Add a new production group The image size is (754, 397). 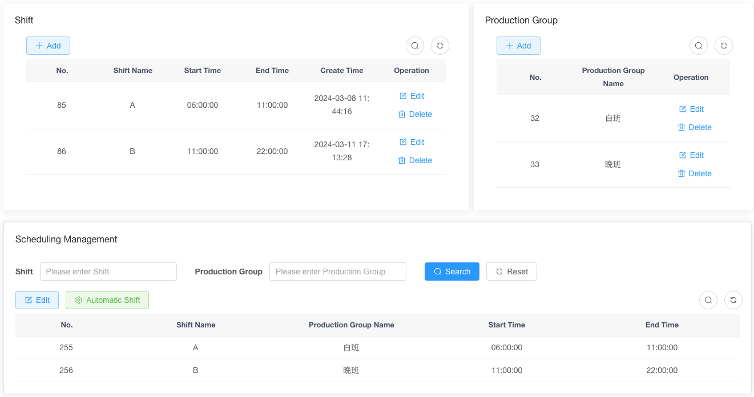(x=518, y=46)
